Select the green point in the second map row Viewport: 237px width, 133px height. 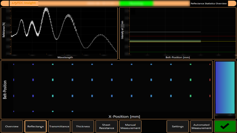[x=190, y=80]
